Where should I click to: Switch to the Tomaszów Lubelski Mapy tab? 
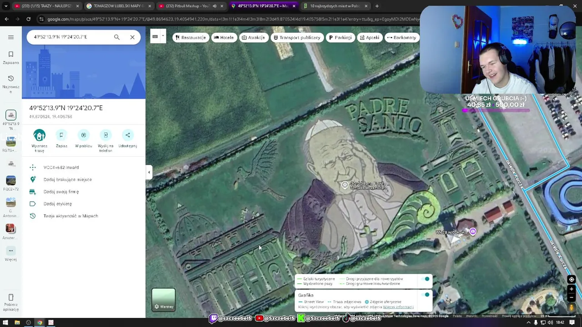point(119,6)
